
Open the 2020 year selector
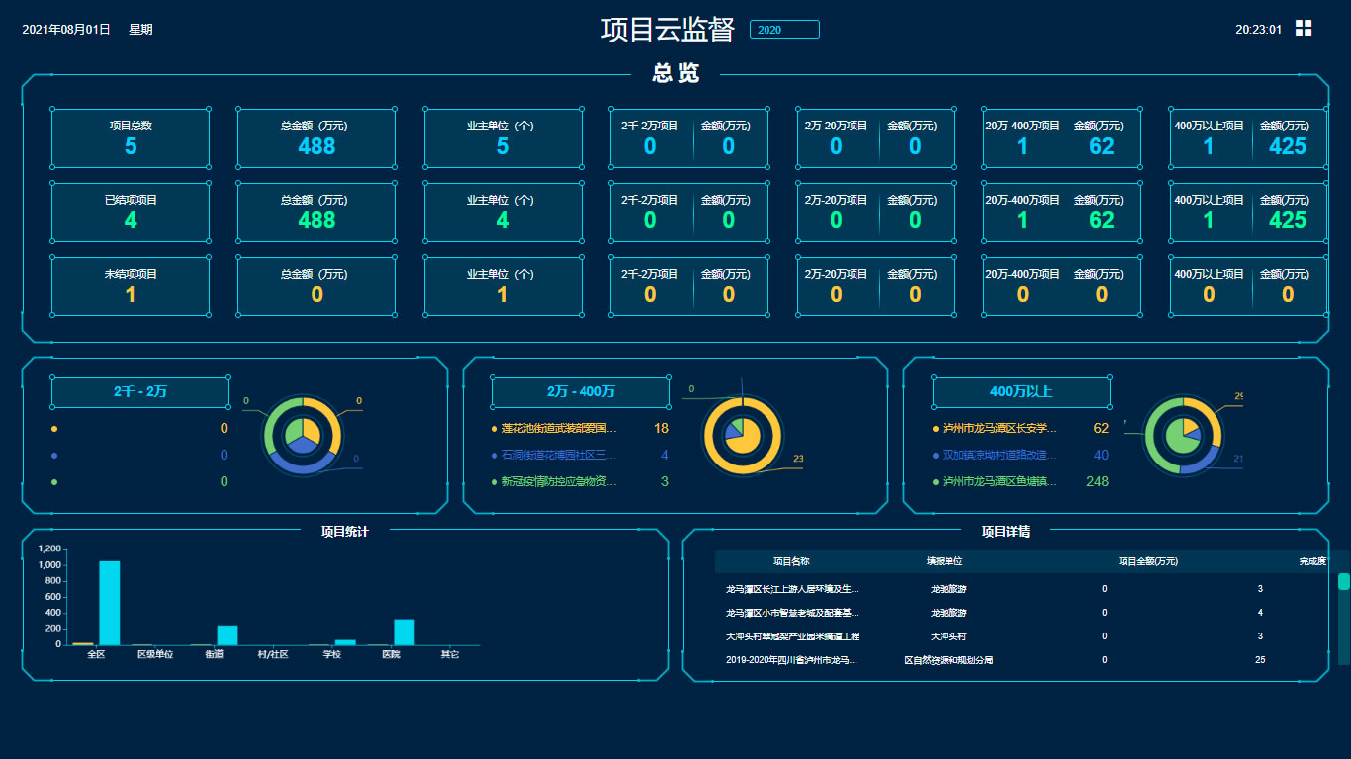pyautogui.click(x=784, y=30)
